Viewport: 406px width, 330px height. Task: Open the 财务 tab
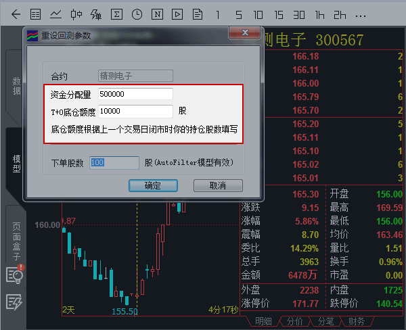pyautogui.click(x=355, y=321)
